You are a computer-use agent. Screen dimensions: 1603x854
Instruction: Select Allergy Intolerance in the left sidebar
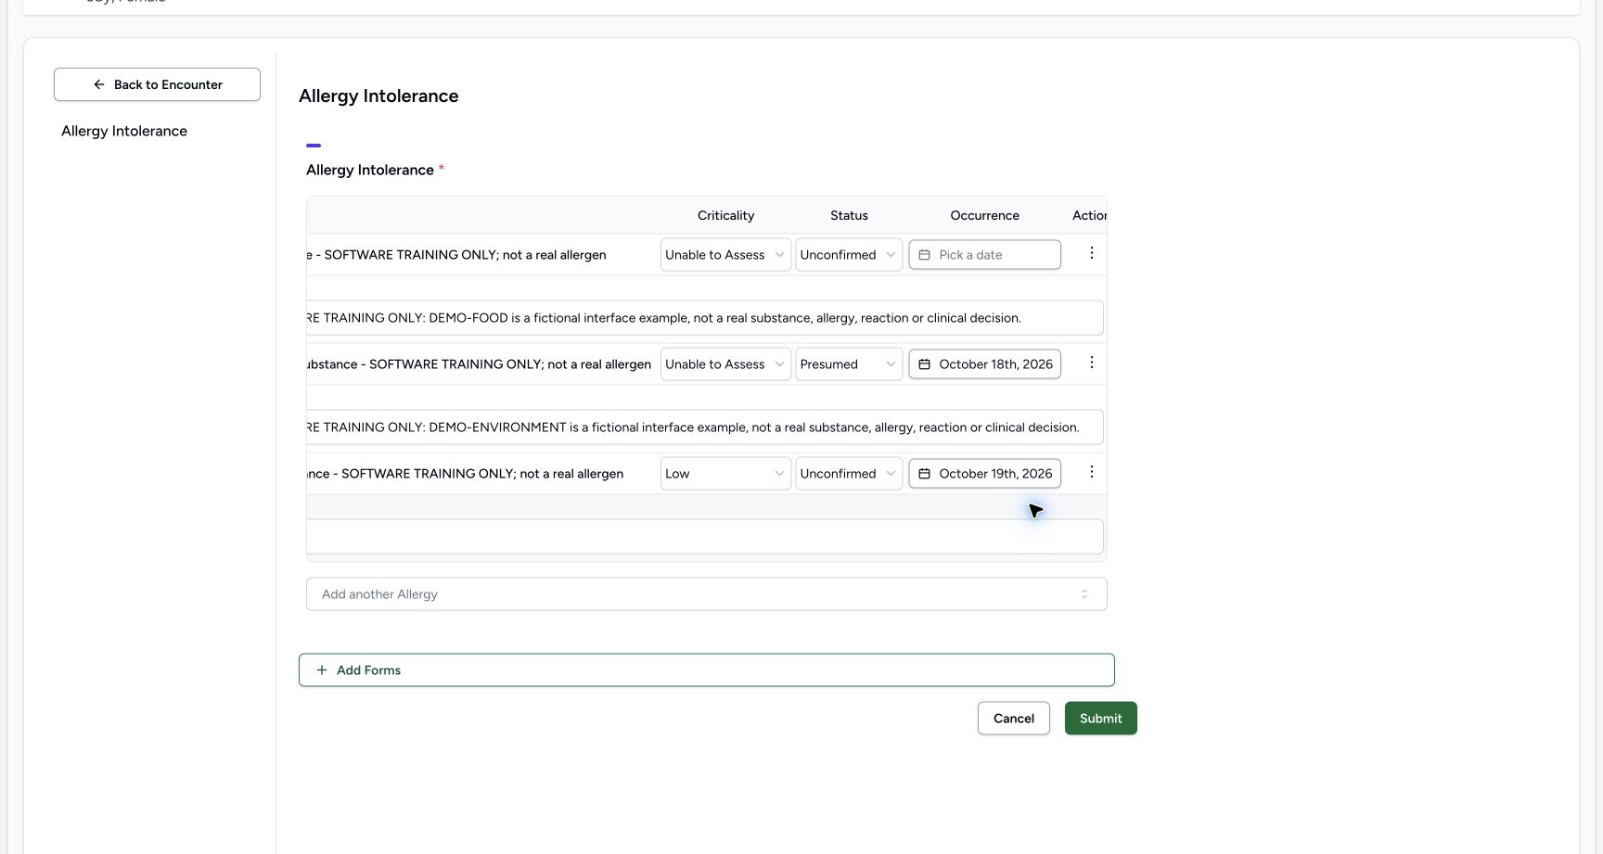tap(124, 131)
